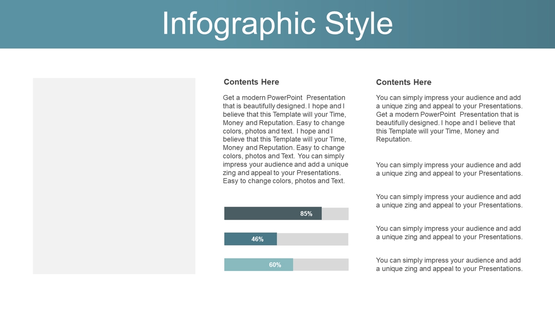Click the fourth right-column paragraph
555x312 pixels.
449,232
